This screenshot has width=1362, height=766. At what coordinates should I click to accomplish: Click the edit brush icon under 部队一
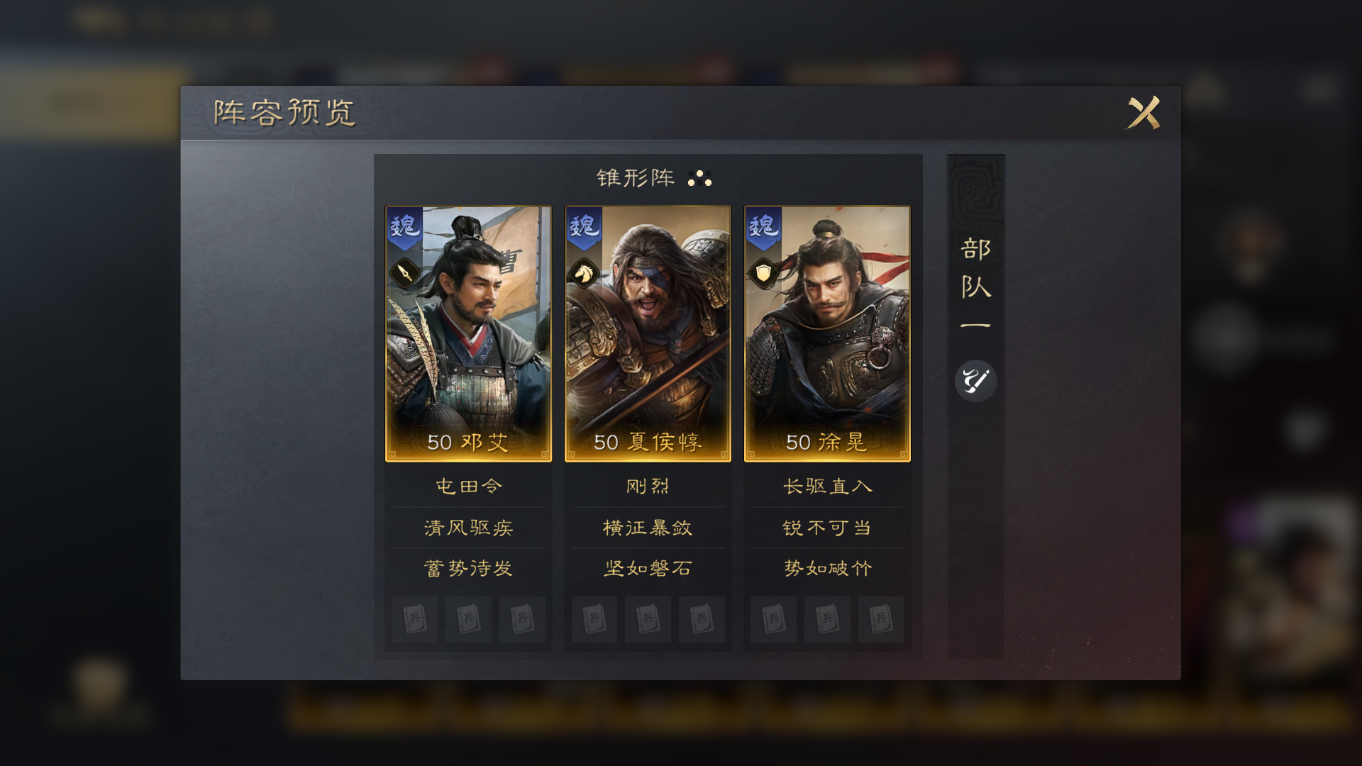click(x=976, y=381)
